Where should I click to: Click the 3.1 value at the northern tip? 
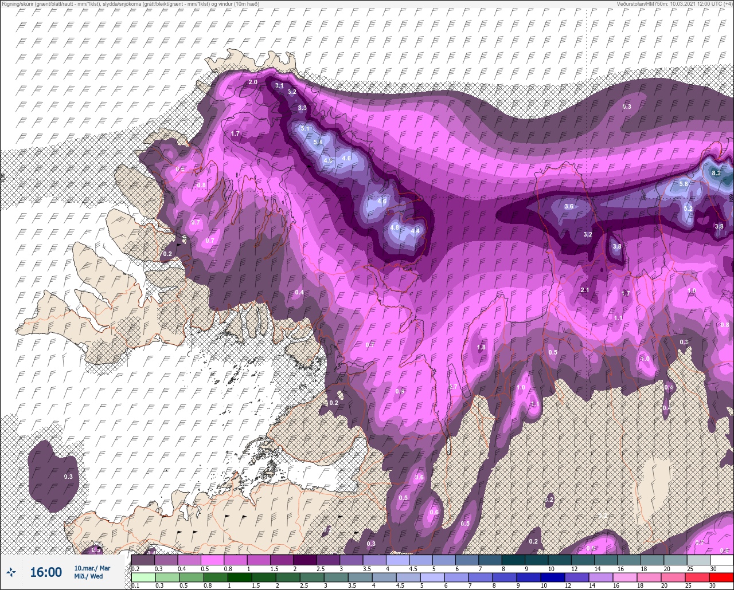coord(279,85)
